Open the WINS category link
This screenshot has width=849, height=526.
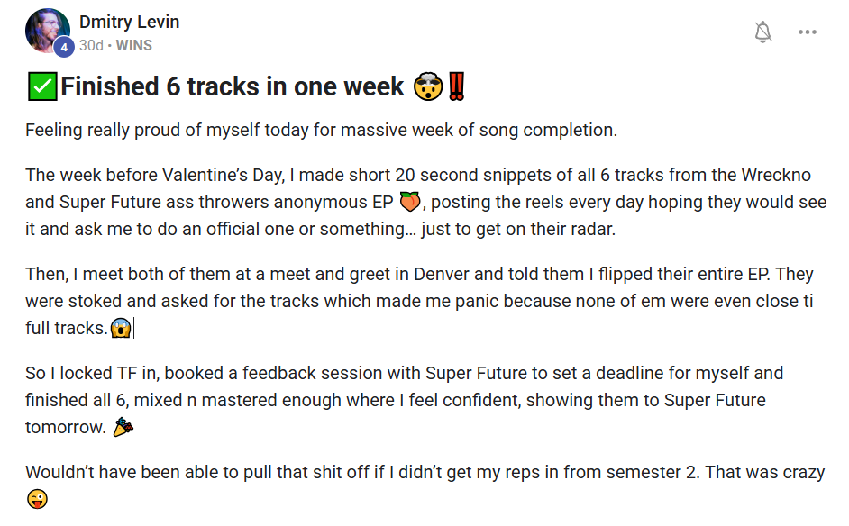point(134,45)
